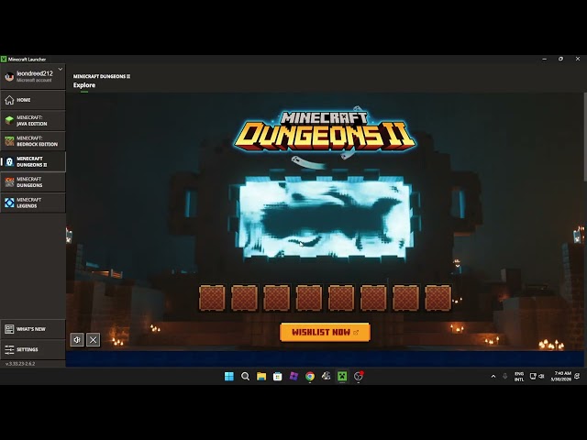
Task: Click the Minecraft Launcher taskbar icon
Action: tap(342, 376)
